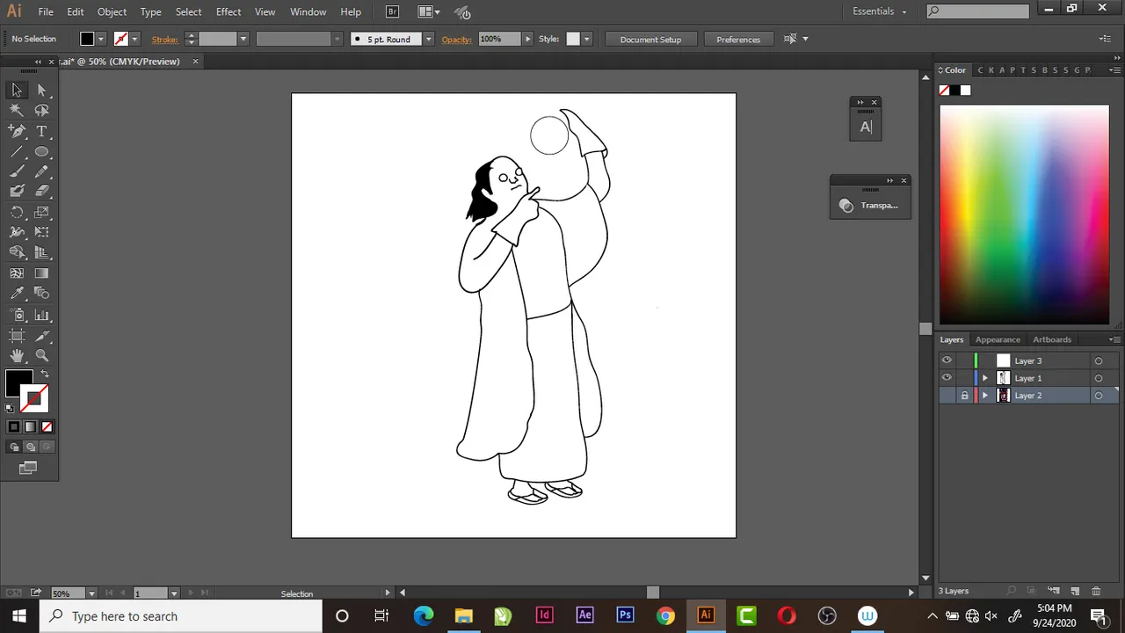1125x633 pixels.
Task: Click Layer 3 target circle
Action: [x=1098, y=360]
